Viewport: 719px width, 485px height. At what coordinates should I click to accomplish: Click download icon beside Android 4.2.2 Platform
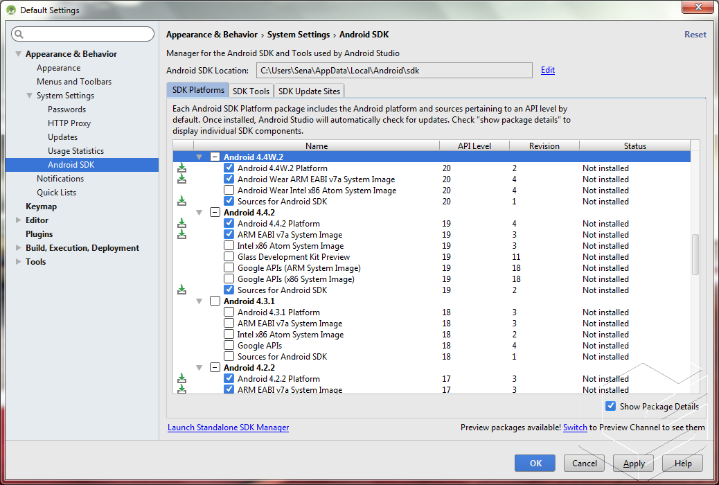(x=182, y=378)
